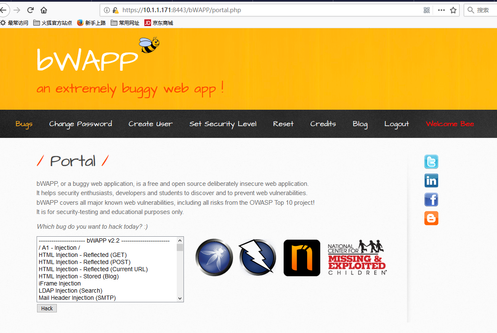The height and width of the screenshot is (333, 497).
Task: Click the orange Netsparker logo
Action: (302, 258)
